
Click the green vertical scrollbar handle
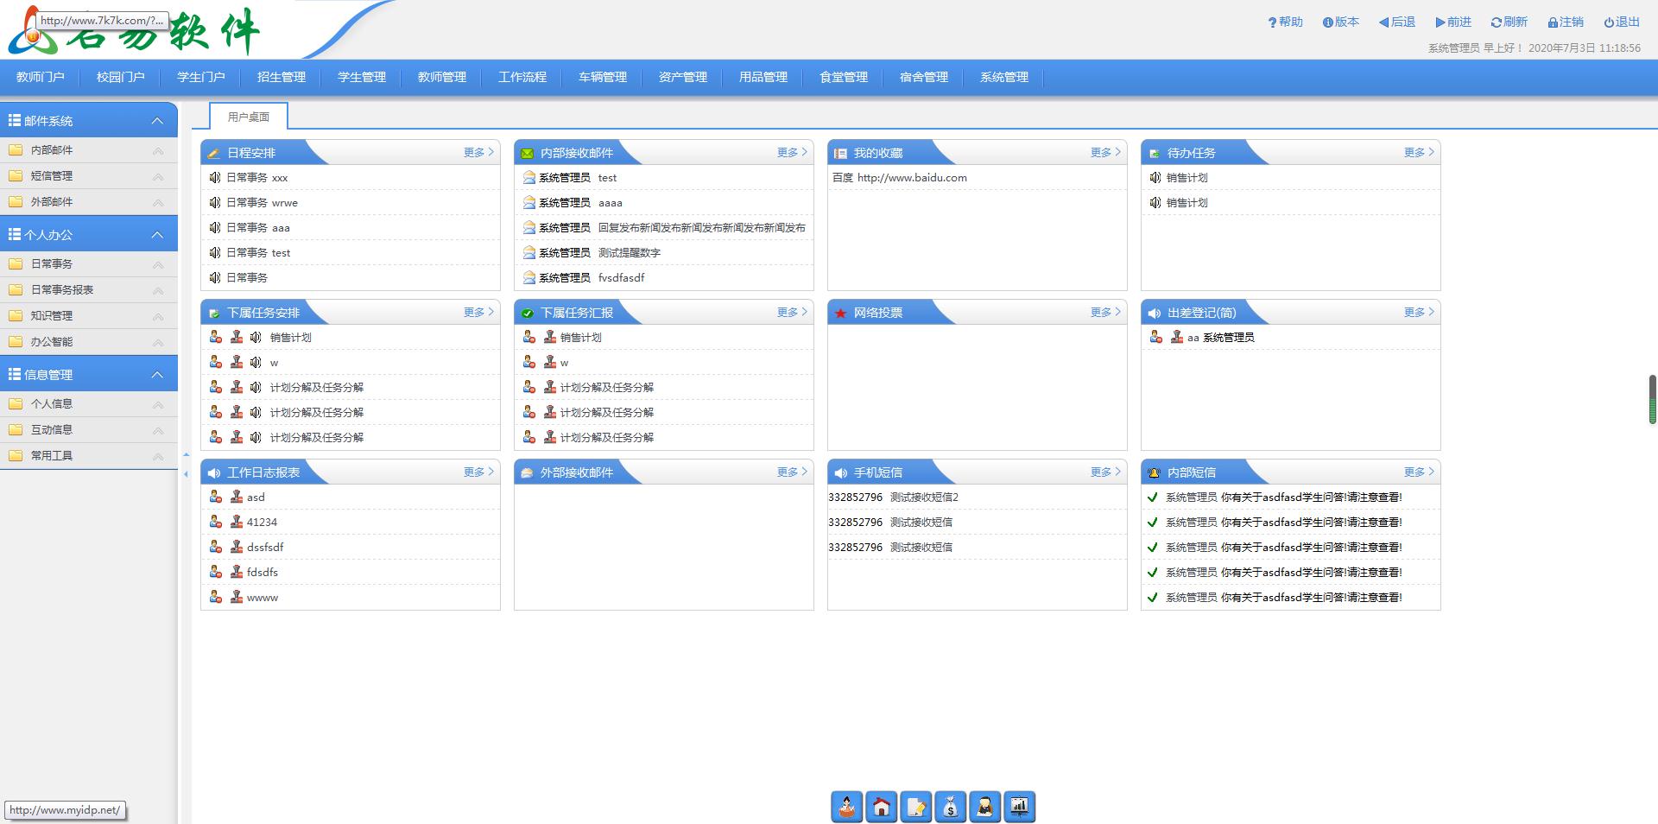1652,399
